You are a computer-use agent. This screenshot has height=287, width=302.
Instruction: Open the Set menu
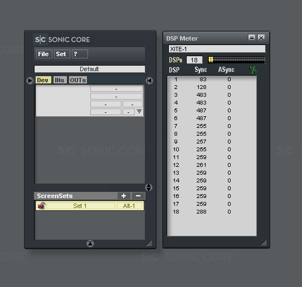pos(62,54)
